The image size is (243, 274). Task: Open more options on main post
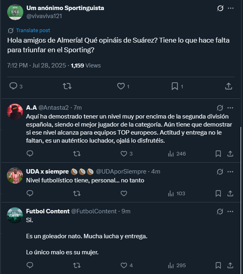coord(231,8)
